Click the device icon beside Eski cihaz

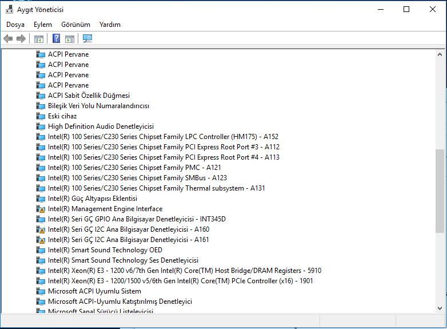pos(41,116)
